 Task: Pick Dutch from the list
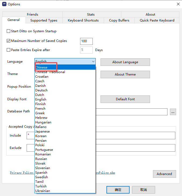click(65, 95)
